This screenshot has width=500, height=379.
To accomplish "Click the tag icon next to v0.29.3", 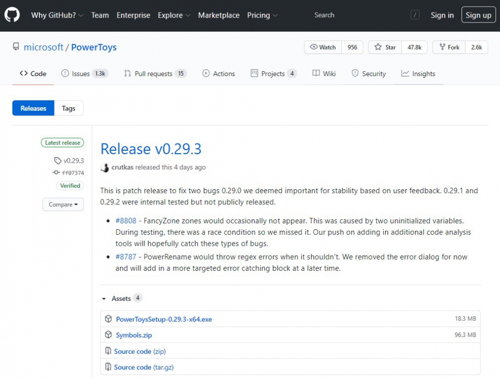I will pos(57,161).
